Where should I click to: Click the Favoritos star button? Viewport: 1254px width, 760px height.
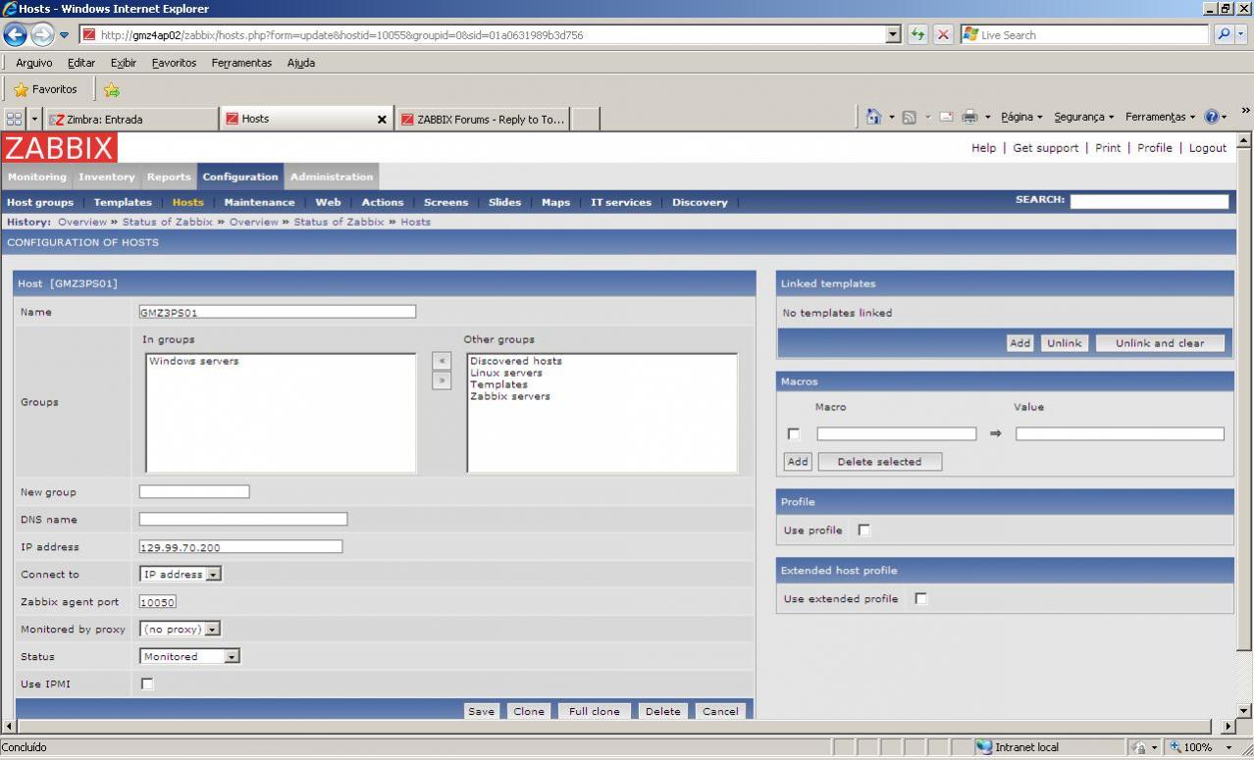[x=45, y=89]
